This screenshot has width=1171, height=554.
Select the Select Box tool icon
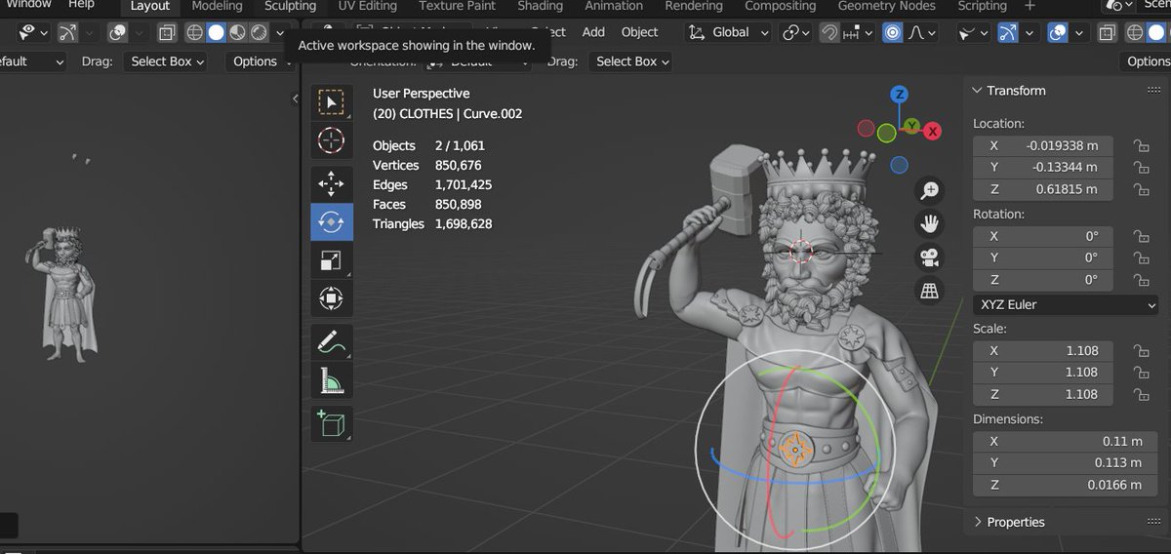pyautogui.click(x=331, y=102)
